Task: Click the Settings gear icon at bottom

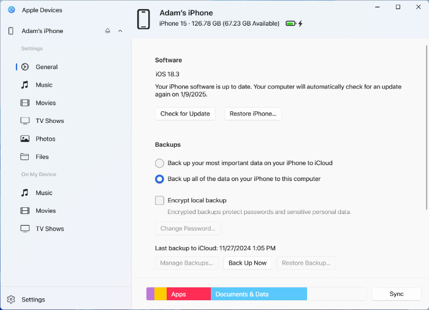Action: coord(11,300)
